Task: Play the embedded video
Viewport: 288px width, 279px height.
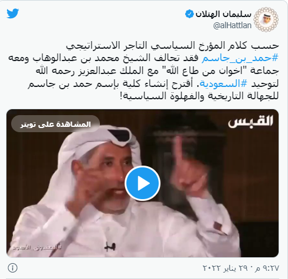Action: 142,183
